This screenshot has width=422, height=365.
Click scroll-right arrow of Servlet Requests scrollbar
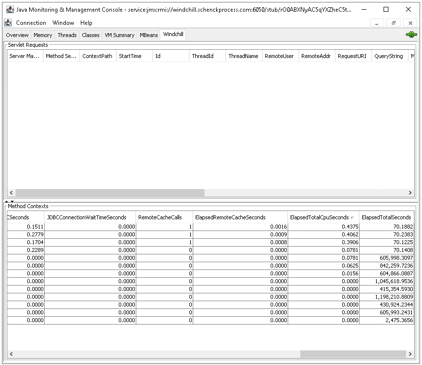(411, 192)
